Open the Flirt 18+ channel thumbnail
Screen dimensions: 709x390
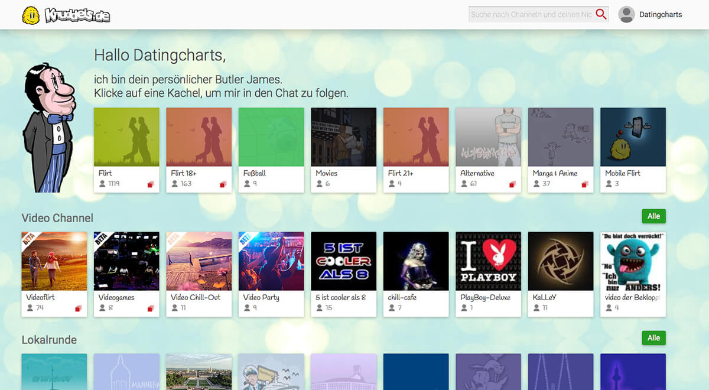point(199,137)
